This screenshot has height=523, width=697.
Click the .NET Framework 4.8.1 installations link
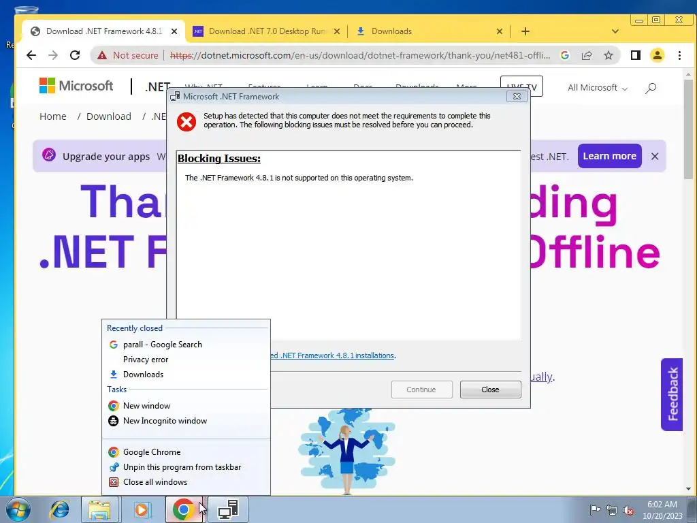tap(332, 355)
